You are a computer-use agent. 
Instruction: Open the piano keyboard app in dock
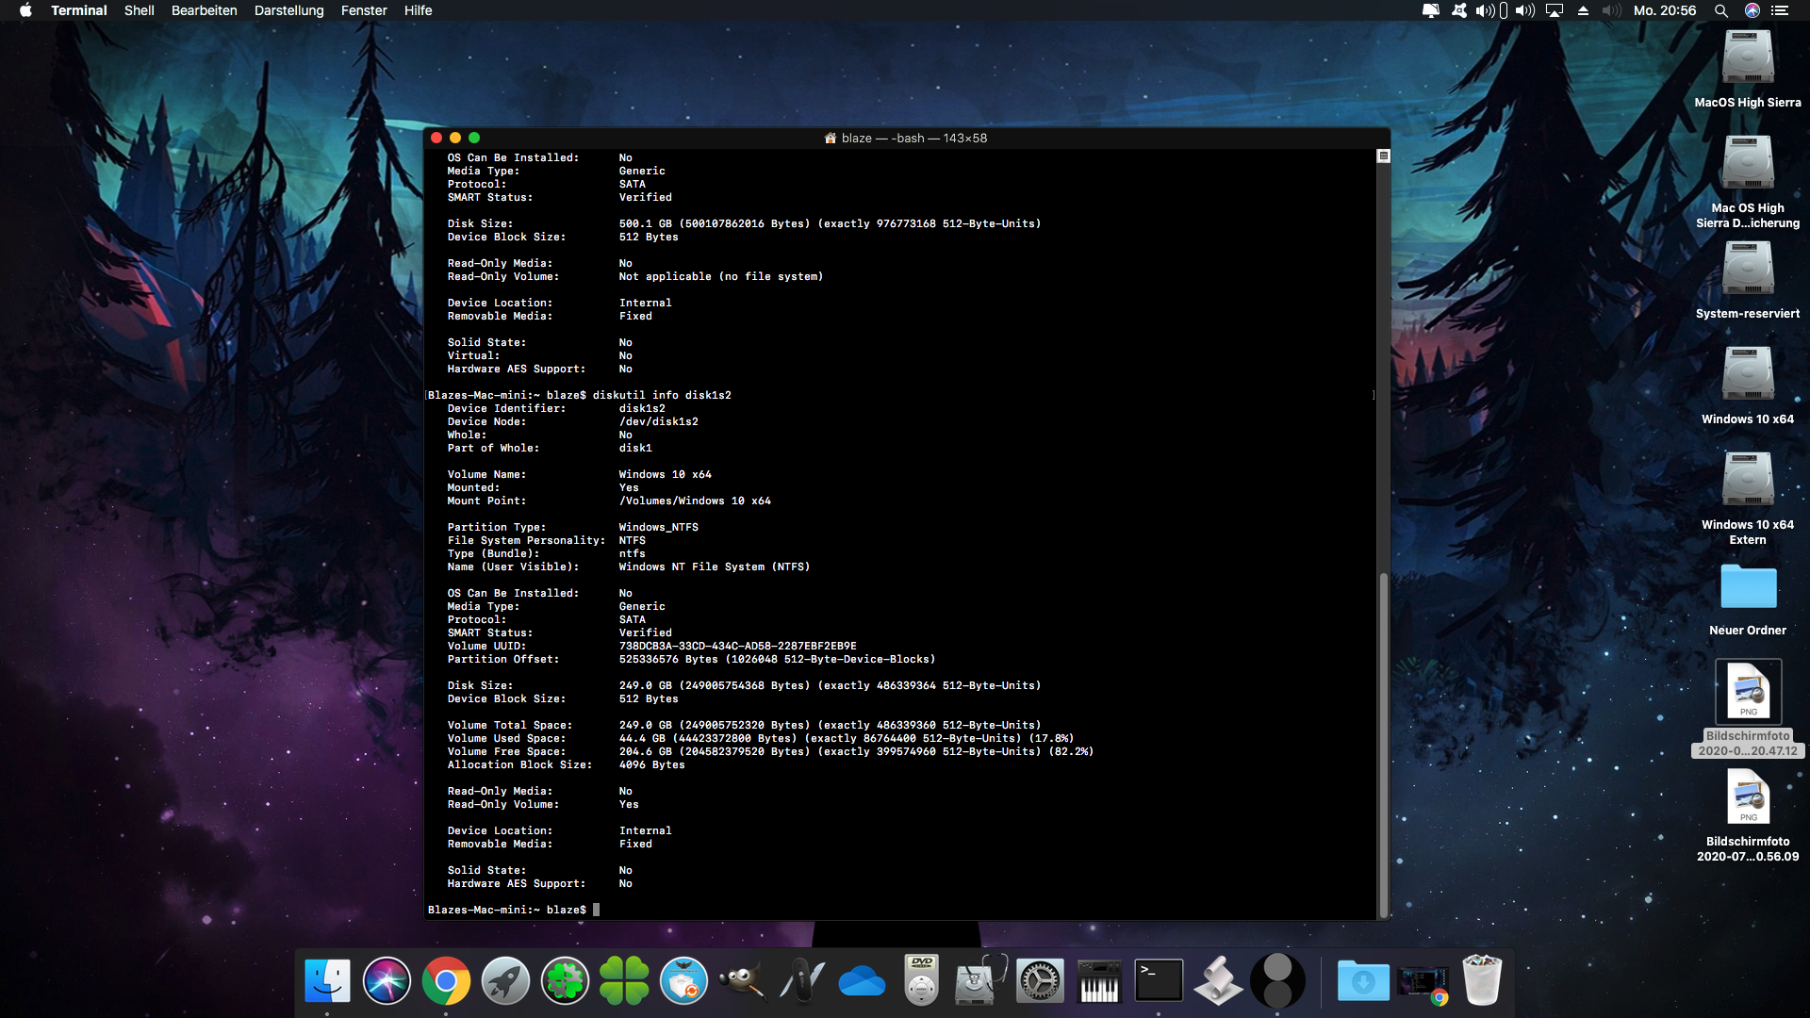[1099, 981]
